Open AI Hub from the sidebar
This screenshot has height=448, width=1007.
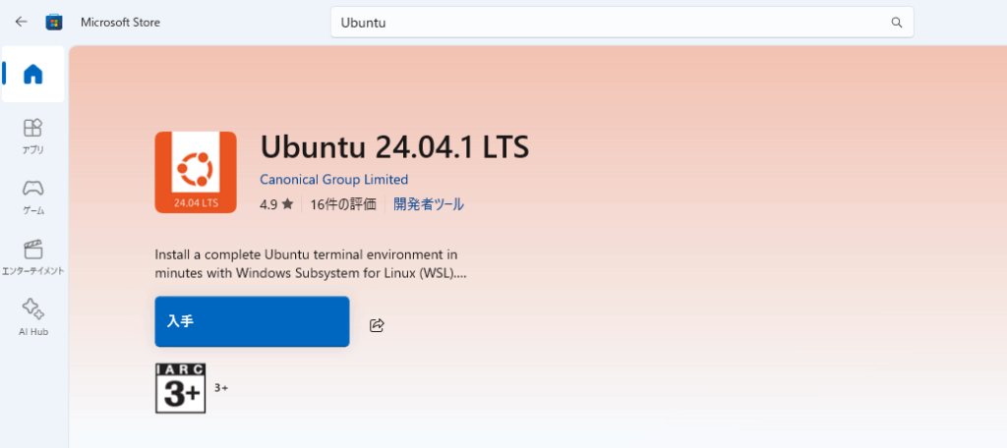[33, 316]
